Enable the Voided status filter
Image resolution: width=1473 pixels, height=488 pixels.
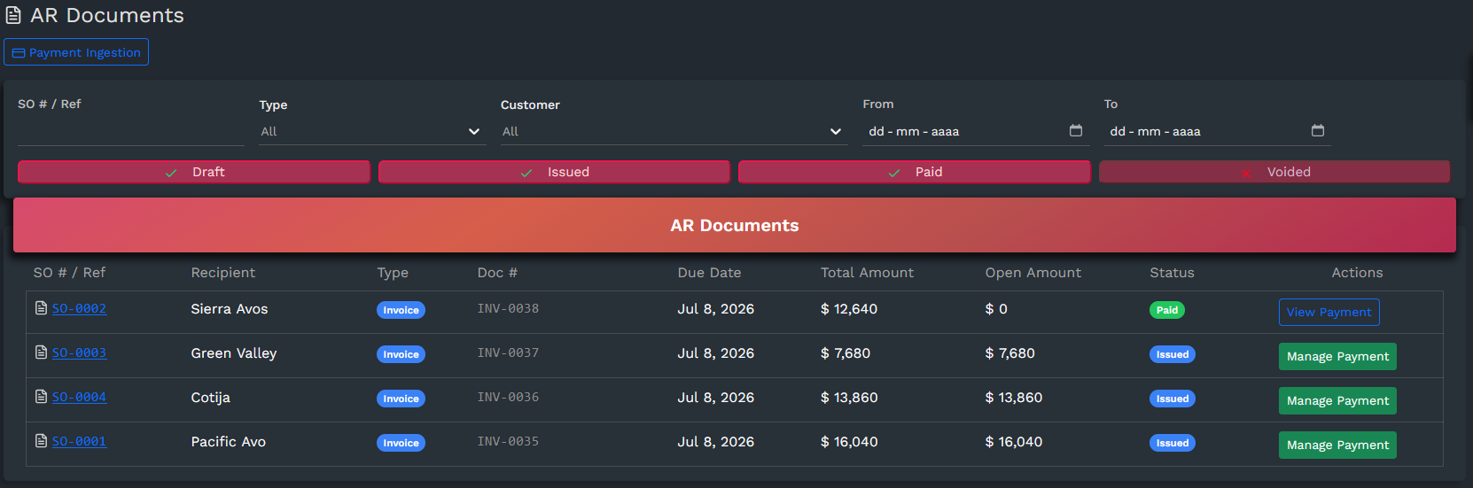1274,172
